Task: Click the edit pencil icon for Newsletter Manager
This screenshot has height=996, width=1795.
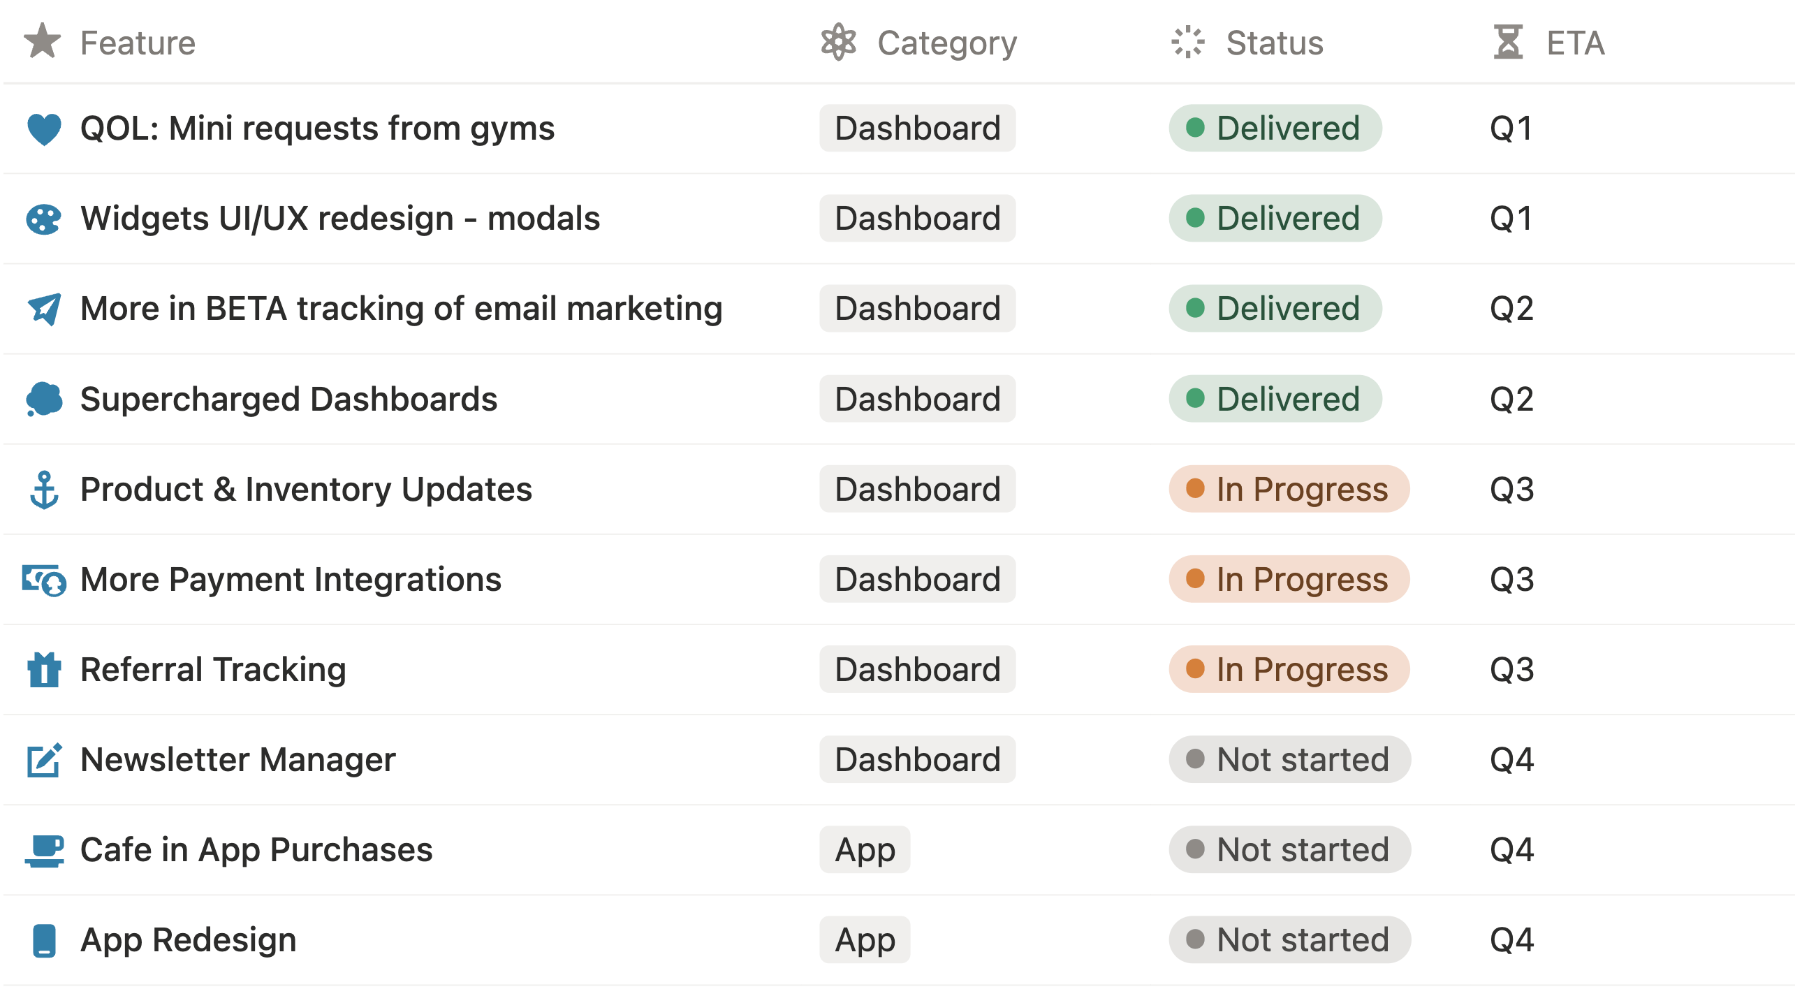Action: coord(44,760)
